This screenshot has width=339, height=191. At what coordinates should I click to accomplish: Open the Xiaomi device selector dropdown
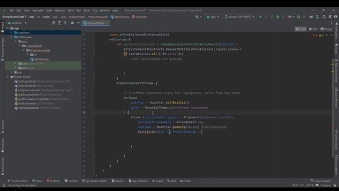[x=239, y=16]
